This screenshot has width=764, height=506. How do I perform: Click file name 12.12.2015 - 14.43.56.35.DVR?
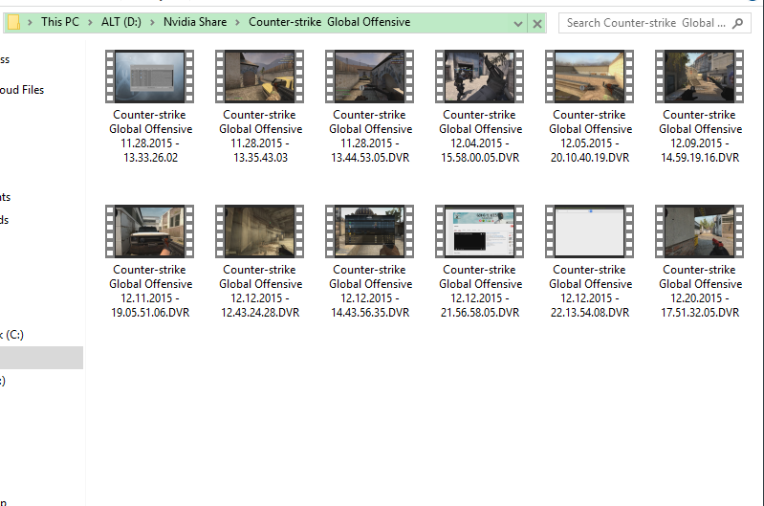370,291
